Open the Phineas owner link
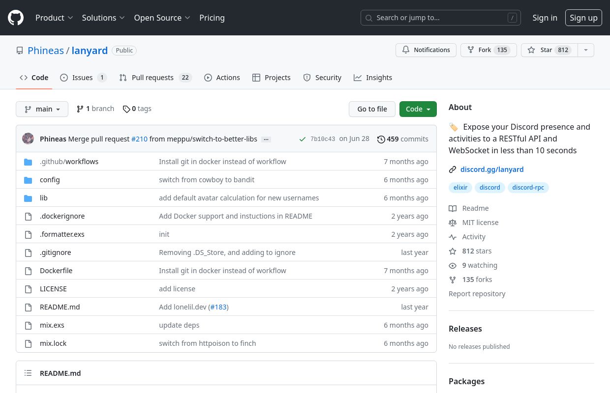This screenshot has height=393, width=610. pyautogui.click(x=46, y=51)
